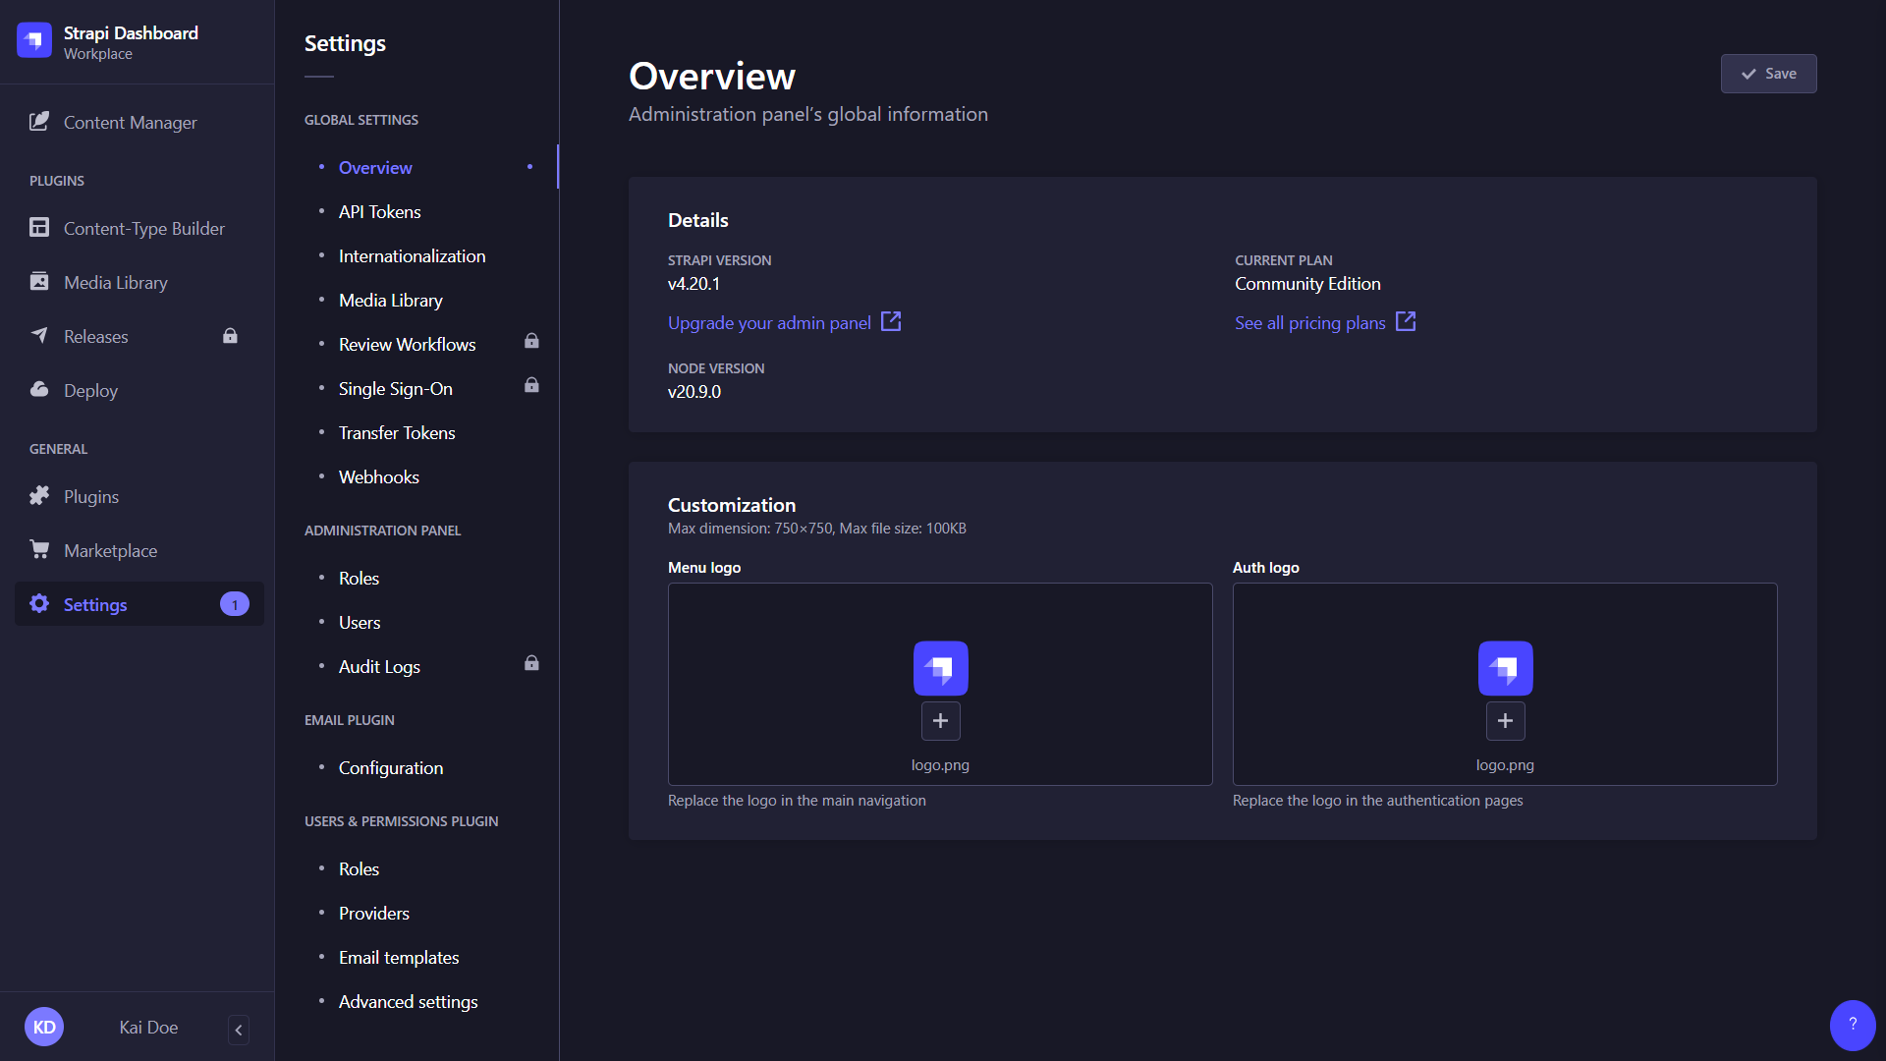Screen dimensions: 1886x1061
Task: Click the Auth logo thumbnail
Action: pyautogui.click(x=1505, y=668)
